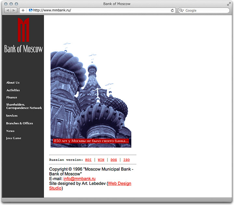
Task: Focus the Google search field
Action: tap(206, 10)
